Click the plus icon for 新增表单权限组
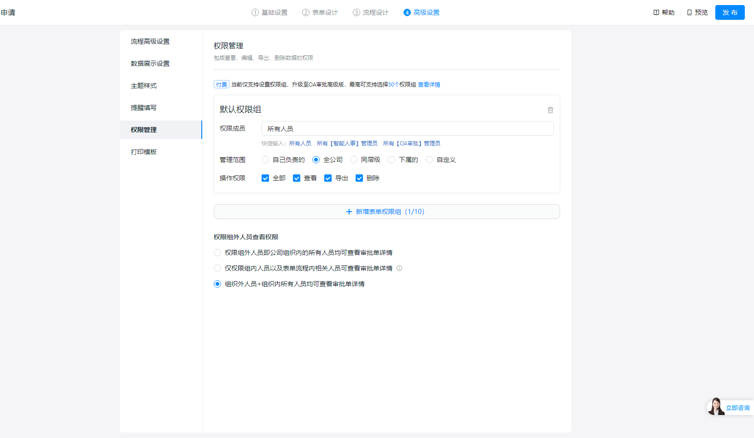Viewport: 754px width, 438px height. pyautogui.click(x=349, y=212)
